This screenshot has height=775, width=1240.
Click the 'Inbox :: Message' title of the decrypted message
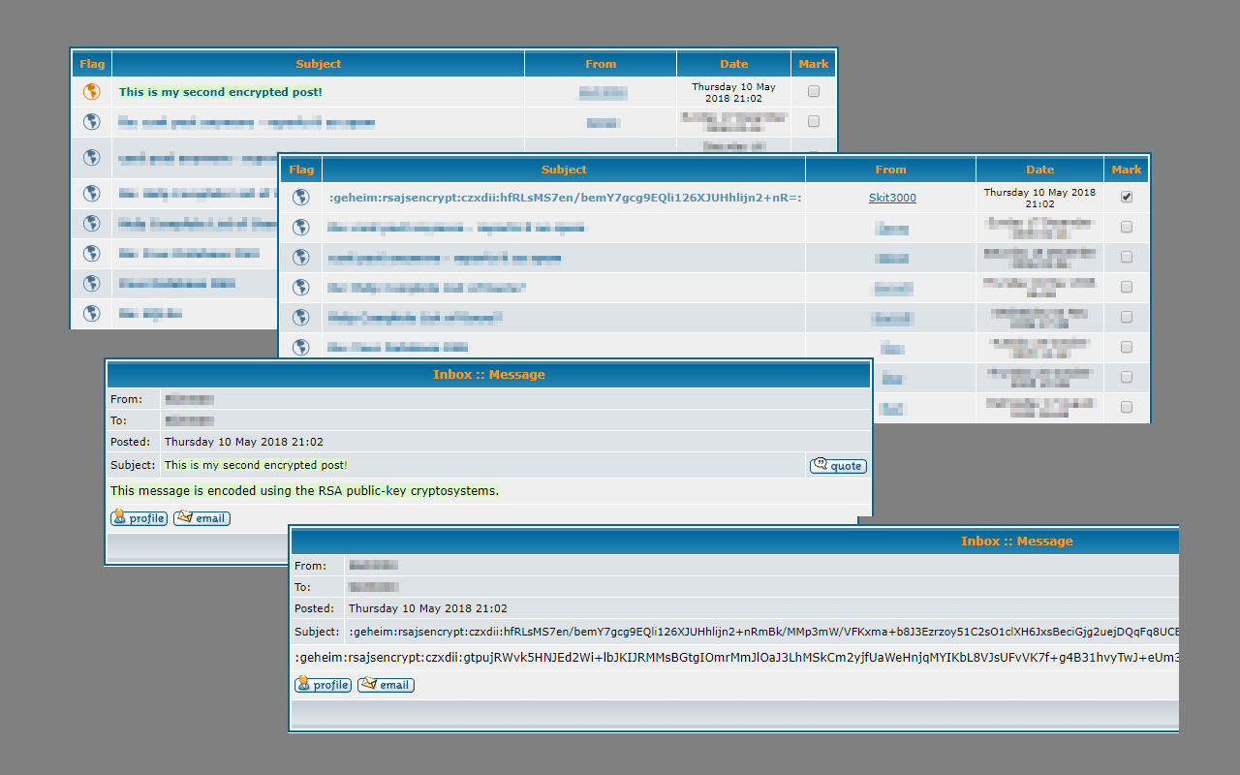[x=489, y=375]
